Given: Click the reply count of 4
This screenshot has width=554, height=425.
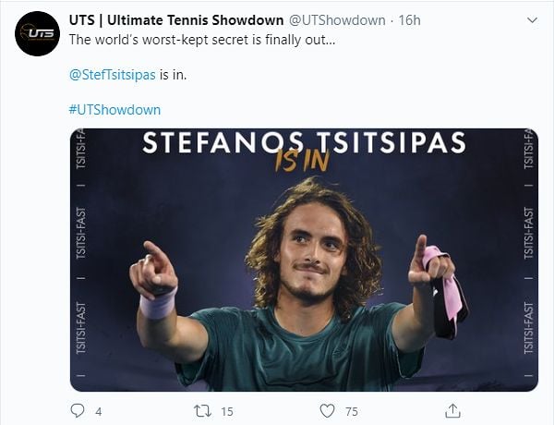Looking at the screenshot, I should point(98,411).
